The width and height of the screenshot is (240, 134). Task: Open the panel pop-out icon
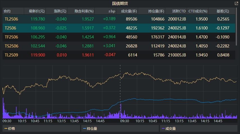coord(236,3)
